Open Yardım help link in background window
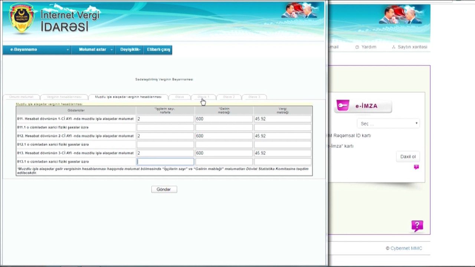The image size is (475, 267). 366,47
